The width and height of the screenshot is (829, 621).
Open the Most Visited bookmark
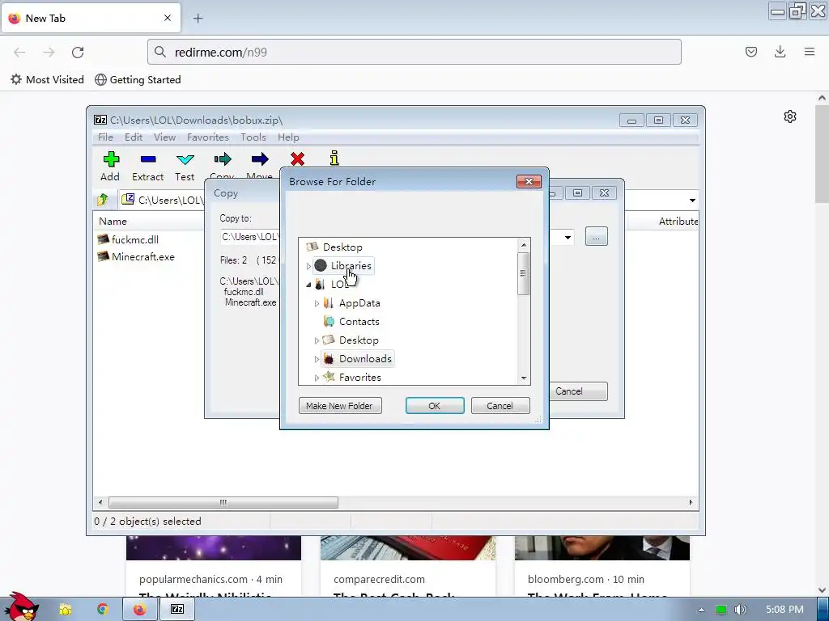pyautogui.click(x=47, y=80)
